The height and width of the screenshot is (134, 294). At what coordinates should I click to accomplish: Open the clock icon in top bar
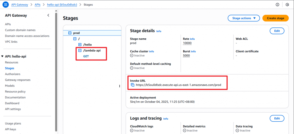coord(287,5)
